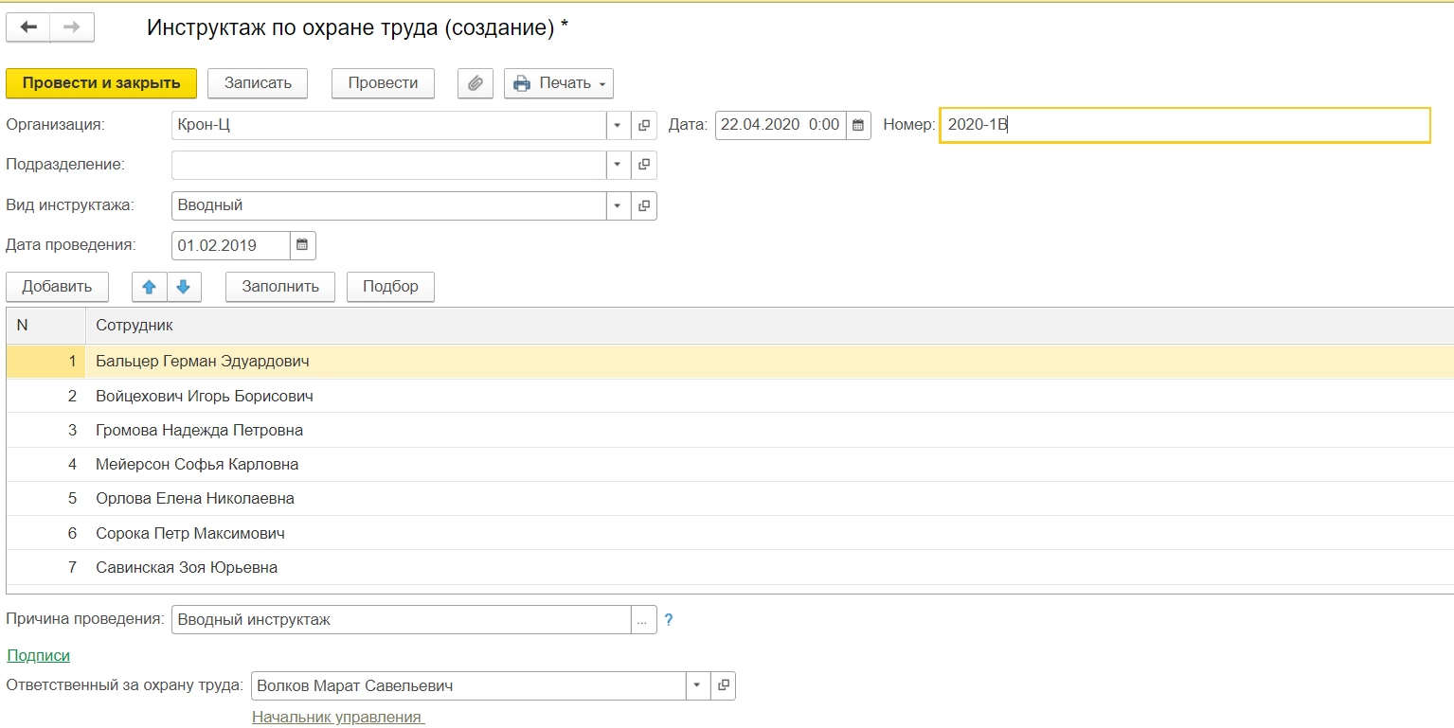
Task: Open calendar for Дата проведения field
Action: 302,245
